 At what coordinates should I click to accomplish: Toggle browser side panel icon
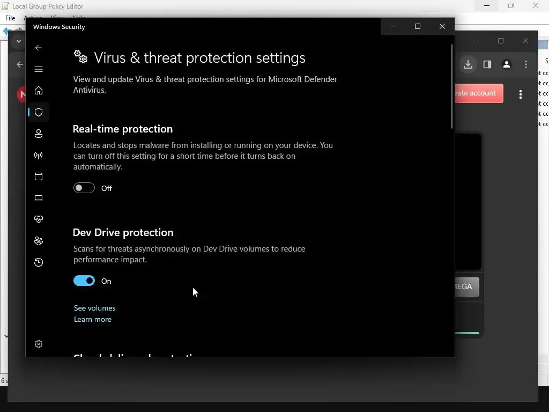(487, 64)
